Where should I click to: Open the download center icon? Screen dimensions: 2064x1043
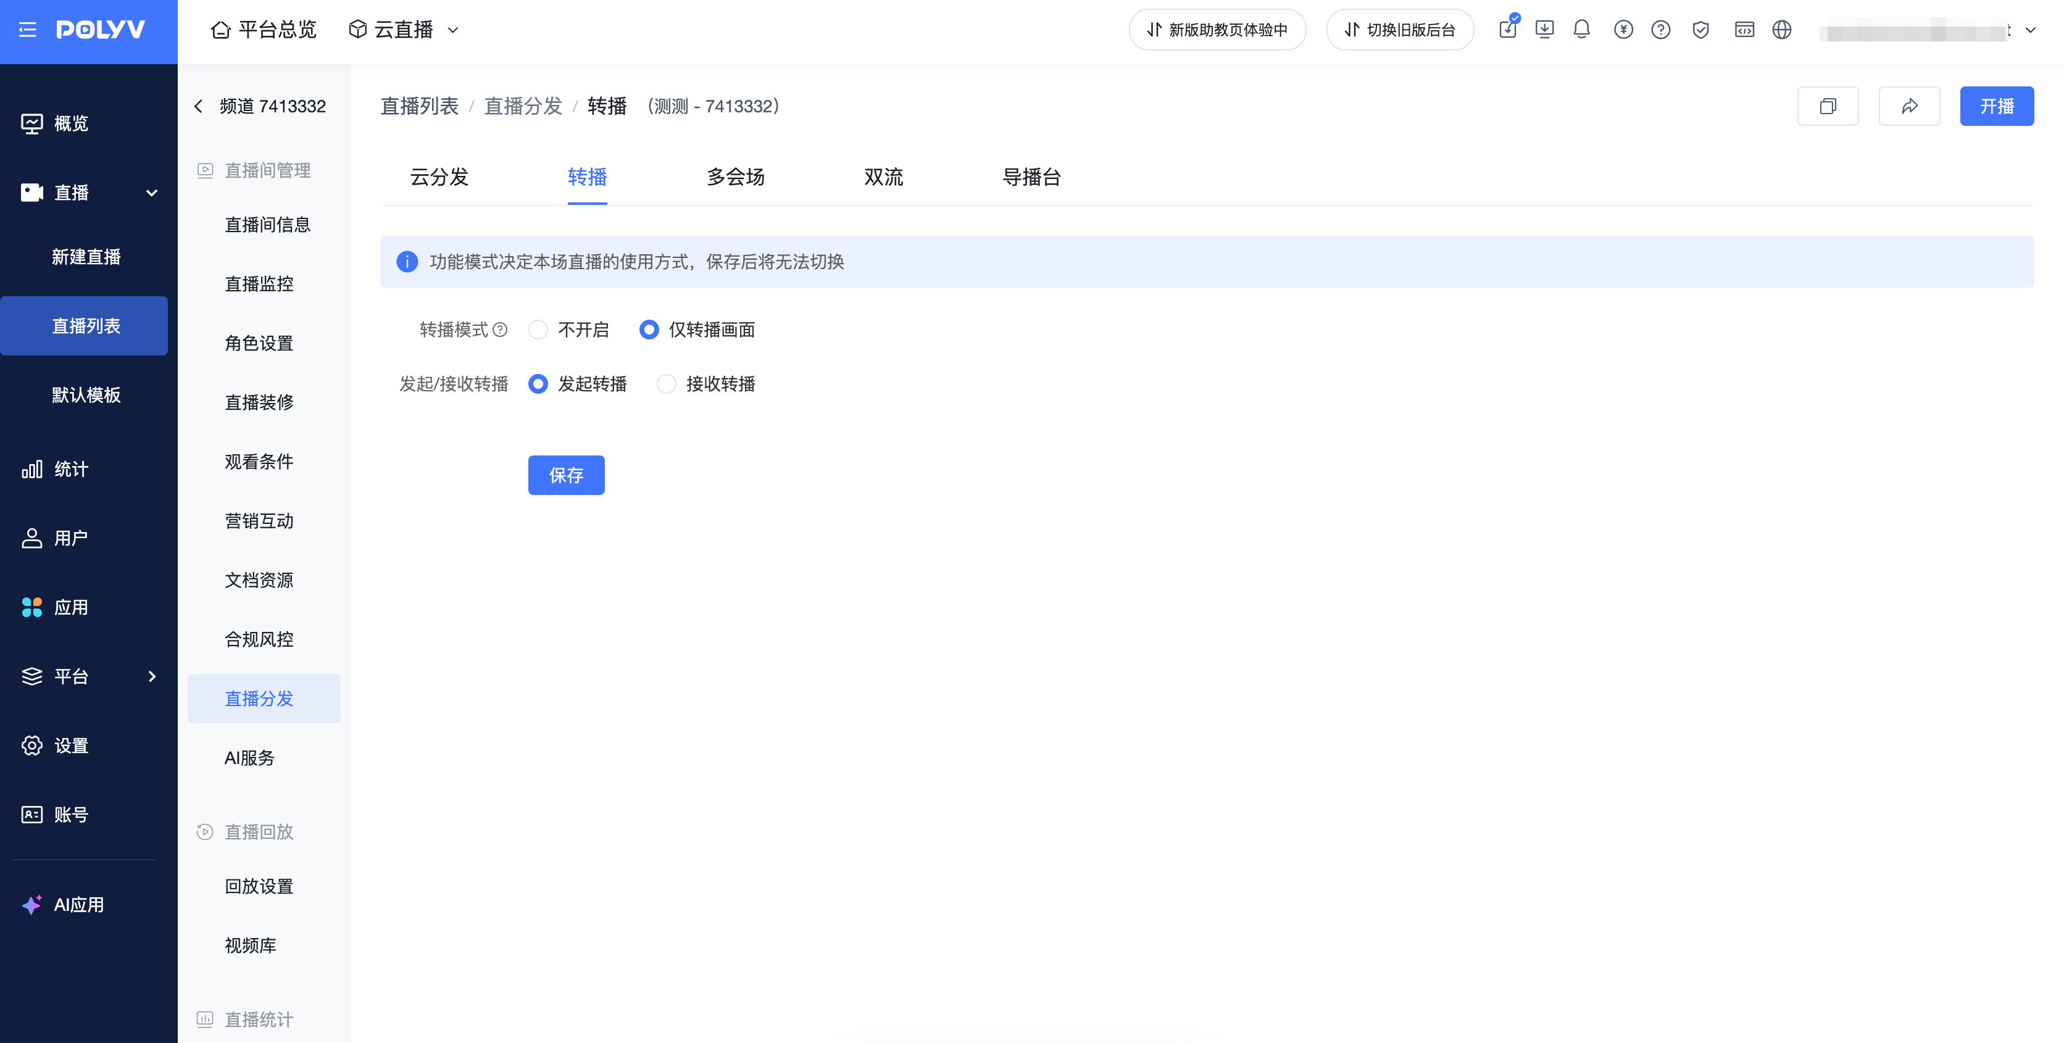(x=1544, y=30)
